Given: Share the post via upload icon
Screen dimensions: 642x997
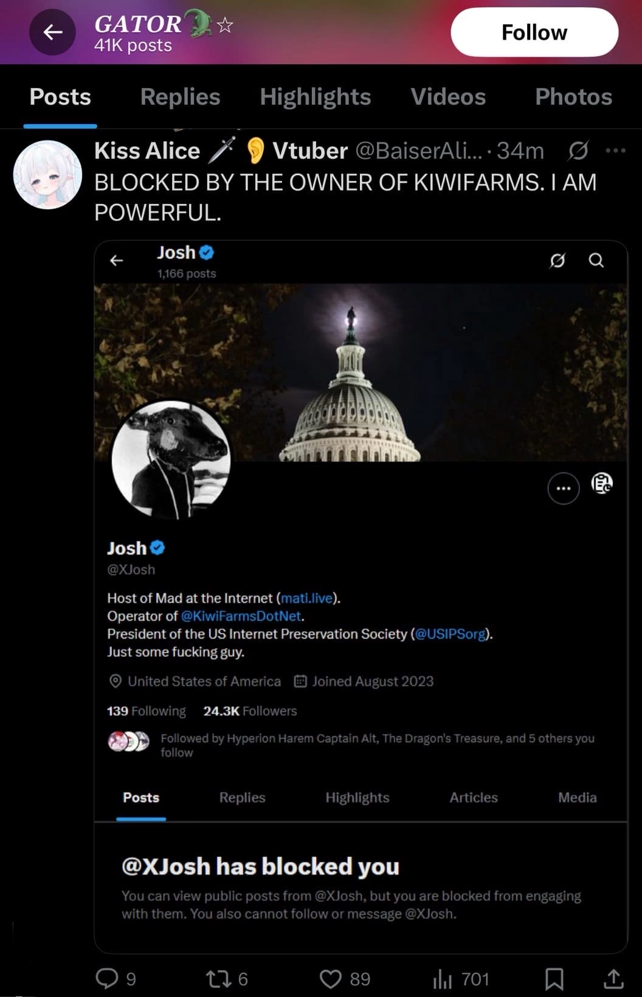Looking at the screenshot, I should (x=613, y=979).
